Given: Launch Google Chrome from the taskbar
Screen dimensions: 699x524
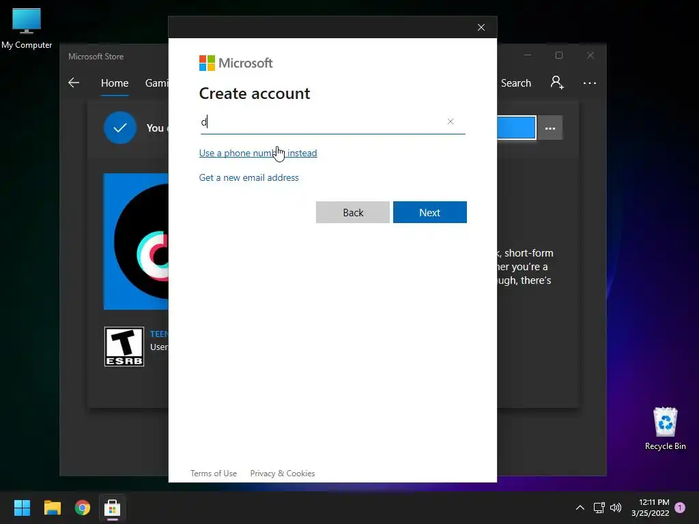Looking at the screenshot, I should tap(83, 508).
